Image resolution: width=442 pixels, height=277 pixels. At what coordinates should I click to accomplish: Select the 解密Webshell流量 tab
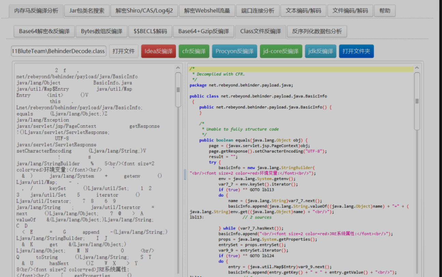coord(207,11)
